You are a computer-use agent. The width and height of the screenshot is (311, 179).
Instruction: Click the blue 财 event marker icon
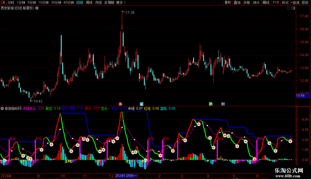coord(223,104)
